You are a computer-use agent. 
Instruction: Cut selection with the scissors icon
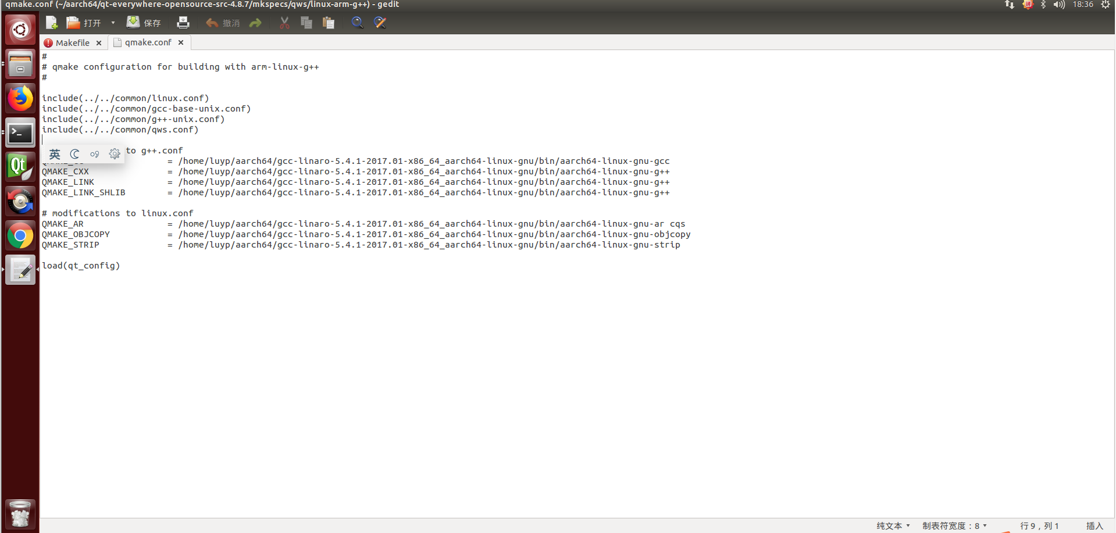(284, 23)
